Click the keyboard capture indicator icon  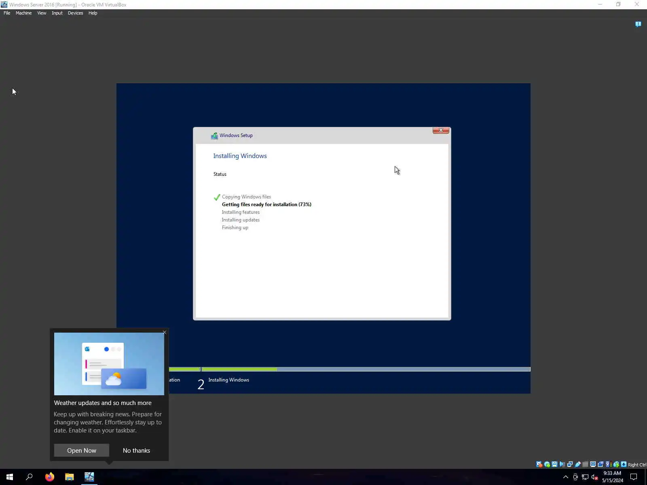pyautogui.click(x=624, y=464)
